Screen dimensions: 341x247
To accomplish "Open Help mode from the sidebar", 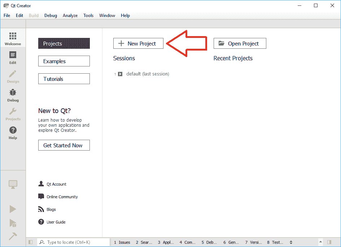I will [x=13, y=133].
